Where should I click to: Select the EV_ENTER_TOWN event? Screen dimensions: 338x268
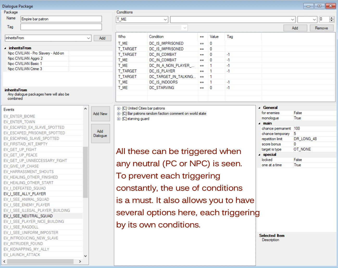tap(43, 122)
